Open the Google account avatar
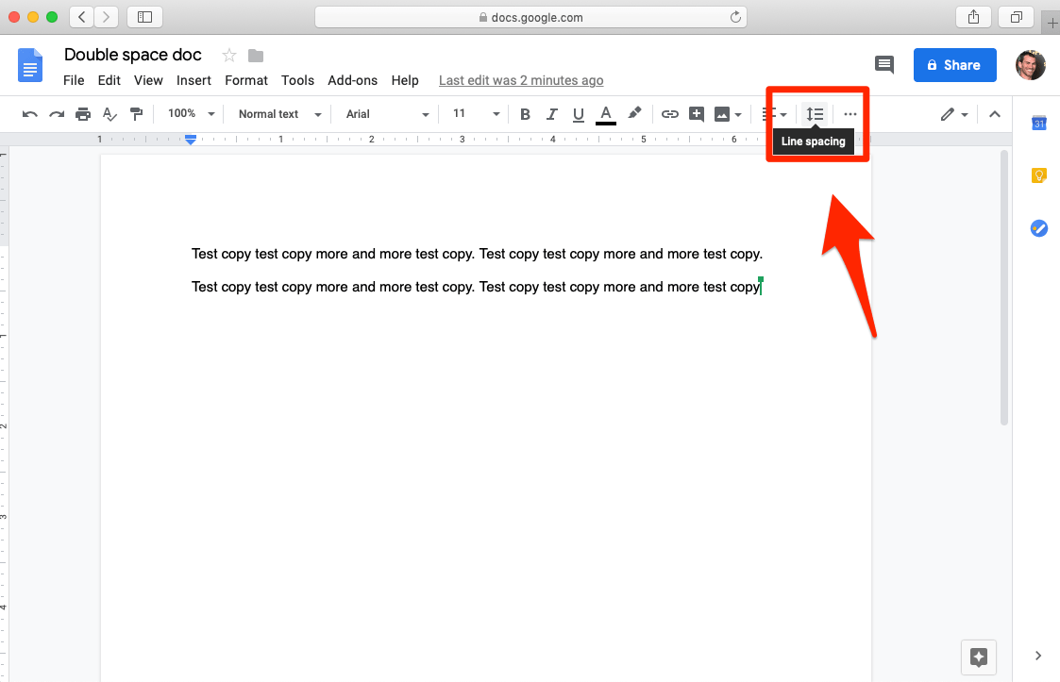1060x682 pixels. (1030, 65)
